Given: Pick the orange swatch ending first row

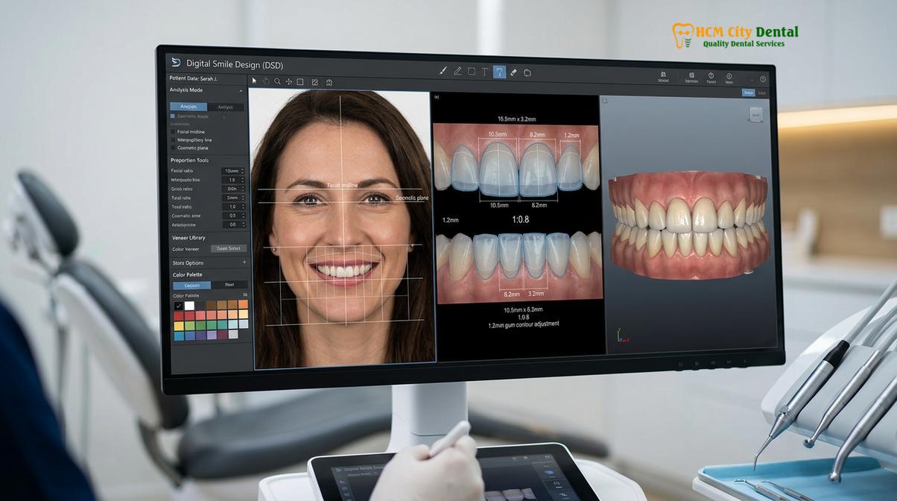Looking at the screenshot, I should click(x=243, y=304).
